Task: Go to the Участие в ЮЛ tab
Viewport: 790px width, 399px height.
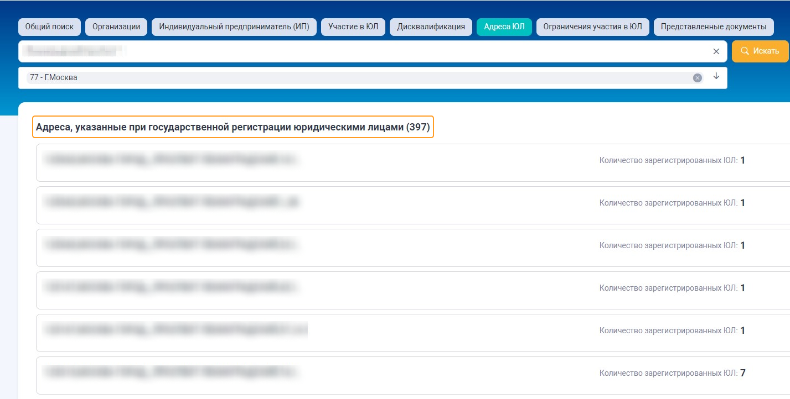Action: coord(353,27)
